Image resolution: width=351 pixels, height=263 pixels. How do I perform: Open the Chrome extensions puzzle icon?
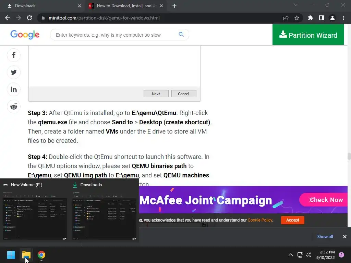[x=311, y=18]
